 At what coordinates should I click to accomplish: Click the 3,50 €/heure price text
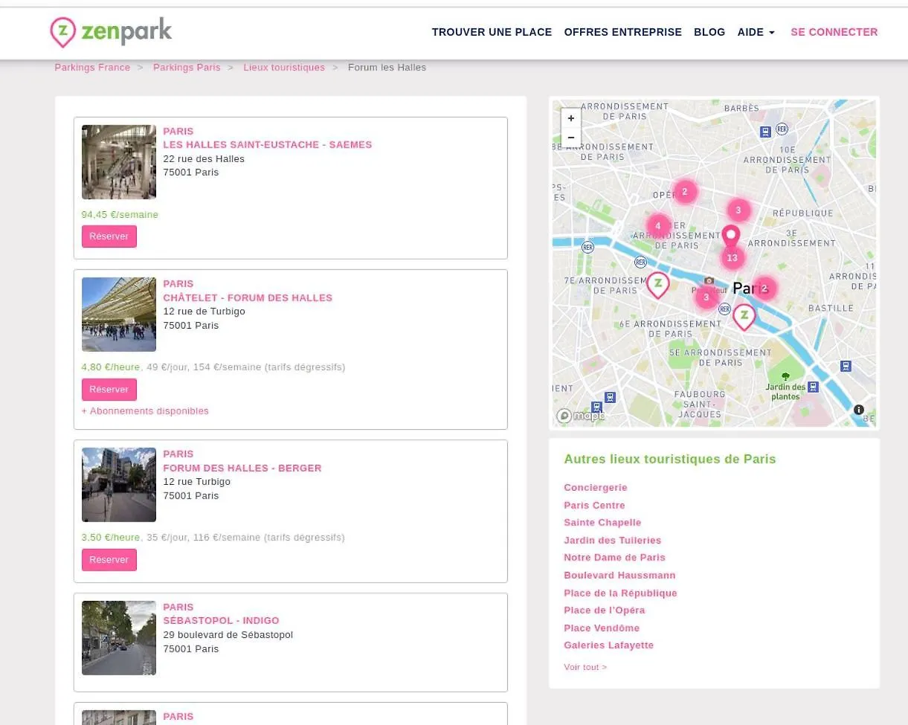click(111, 538)
